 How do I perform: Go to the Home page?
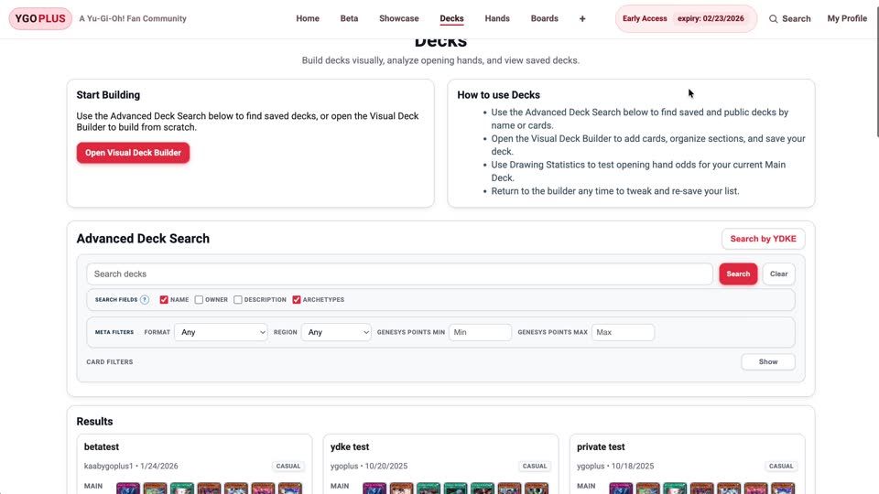tap(308, 18)
